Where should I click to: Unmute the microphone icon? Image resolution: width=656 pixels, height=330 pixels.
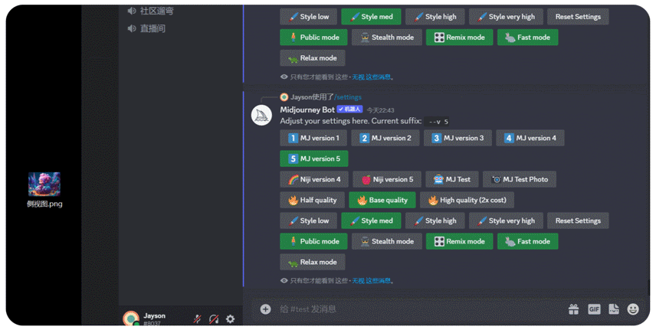tap(198, 319)
